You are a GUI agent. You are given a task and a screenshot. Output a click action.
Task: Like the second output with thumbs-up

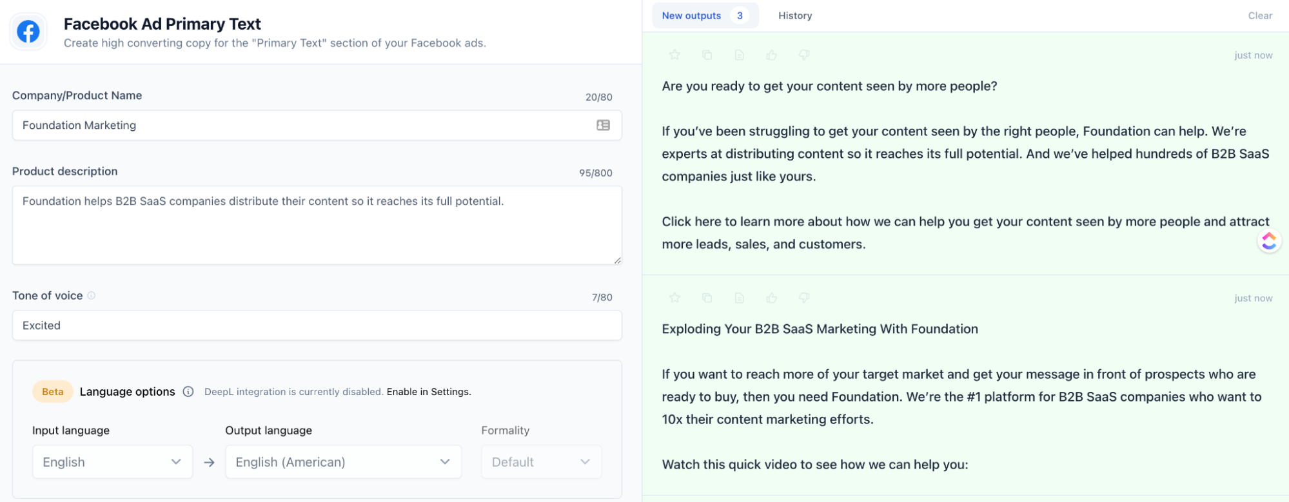[771, 298]
